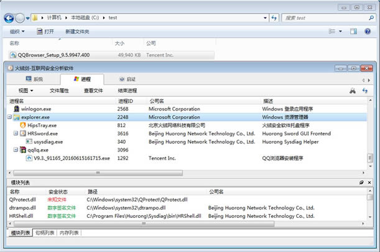Click the preview pane icon in Explorer toolbar
Image resolution: width=380 pixels, height=252 pixels.
353,31
